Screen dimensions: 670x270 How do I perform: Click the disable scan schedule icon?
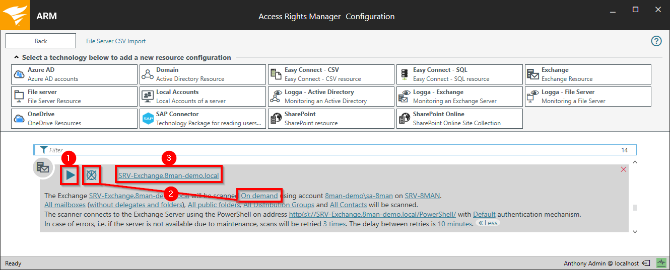[x=91, y=175]
